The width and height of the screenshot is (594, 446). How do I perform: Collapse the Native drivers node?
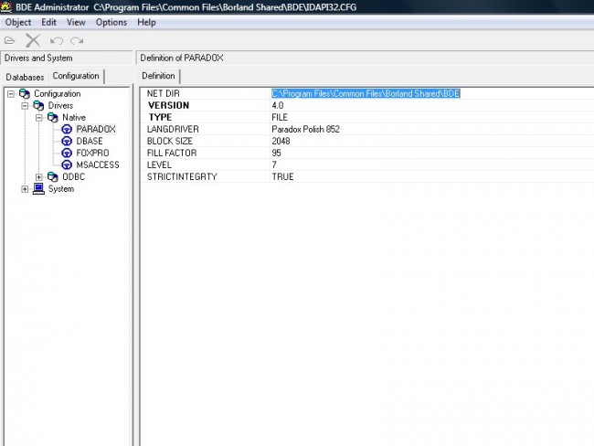[x=39, y=118]
